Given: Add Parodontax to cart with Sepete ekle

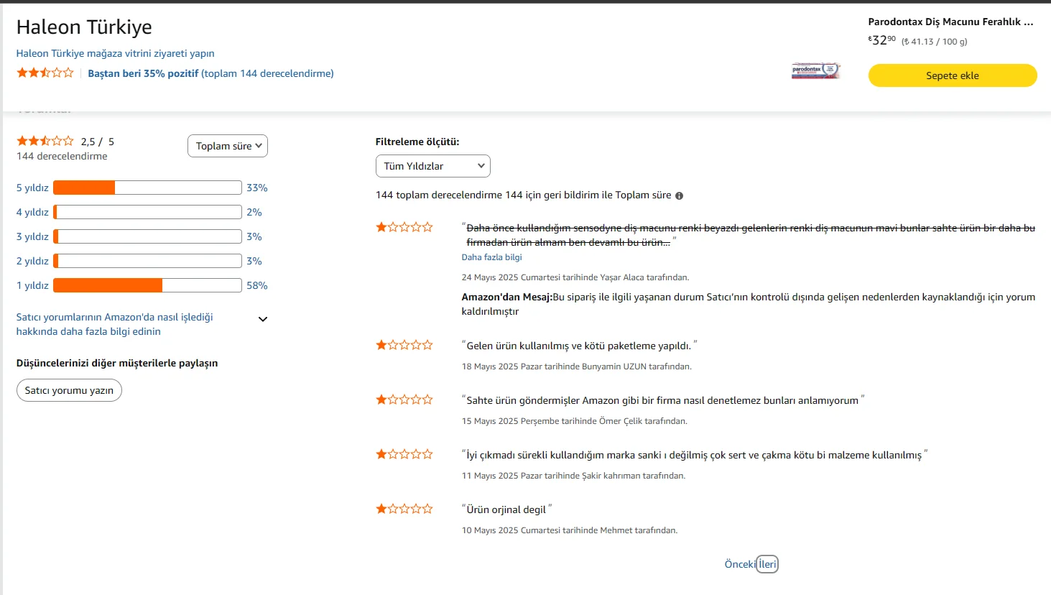Looking at the screenshot, I should [x=953, y=75].
